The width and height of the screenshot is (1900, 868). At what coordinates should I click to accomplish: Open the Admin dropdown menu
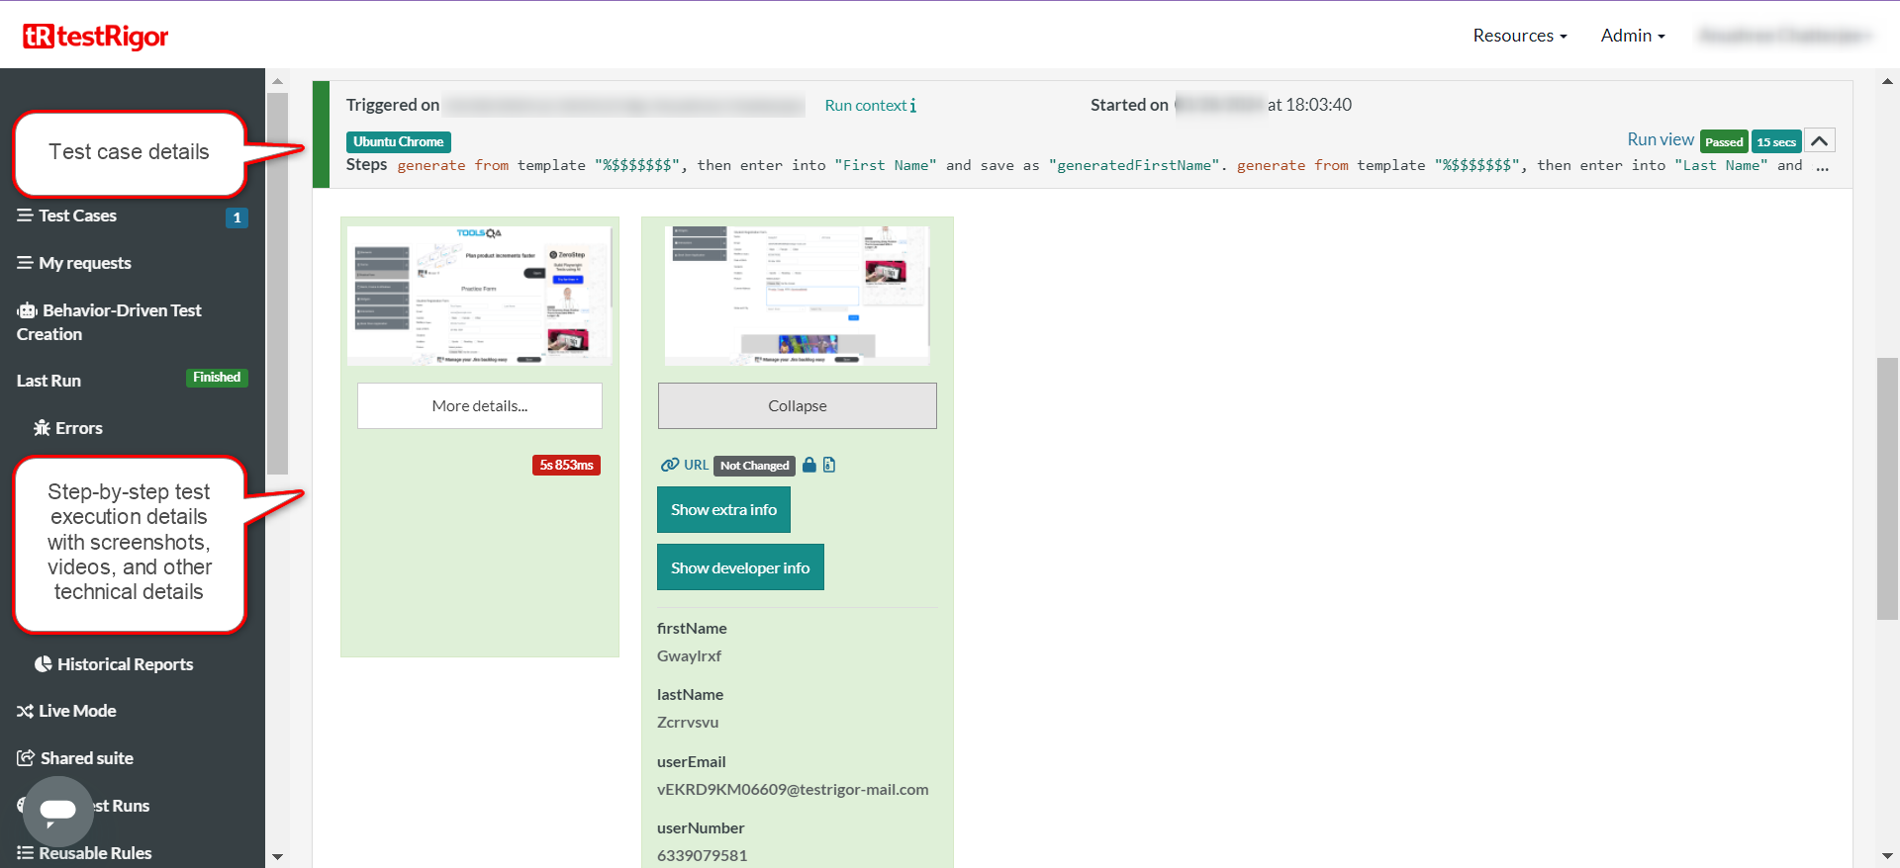point(1632,36)
